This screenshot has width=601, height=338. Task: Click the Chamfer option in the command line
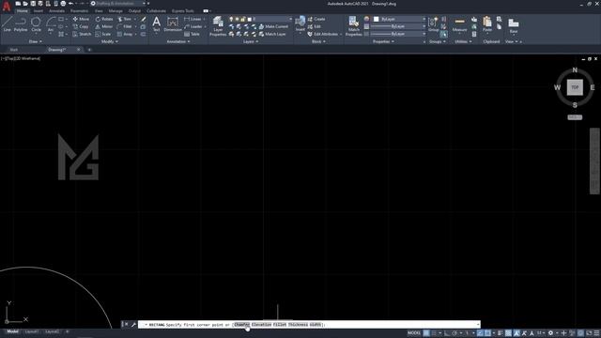tap(241, 325)
